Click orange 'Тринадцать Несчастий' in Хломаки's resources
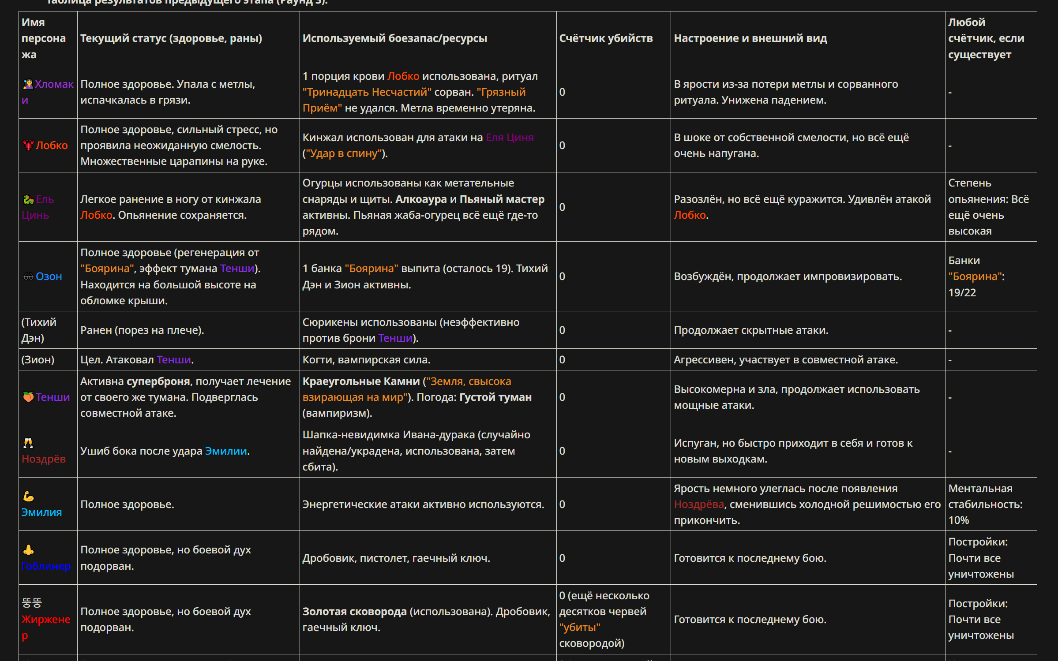Screen dimensions: 1058x661 [x=367, y=92]
